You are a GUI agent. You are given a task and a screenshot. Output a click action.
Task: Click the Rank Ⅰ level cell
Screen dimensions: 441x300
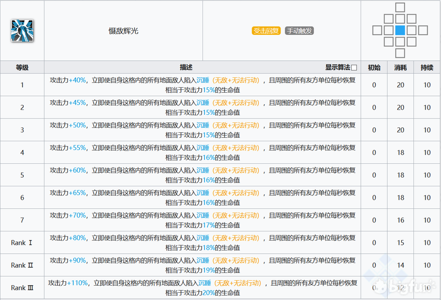[x=22, y=243]
